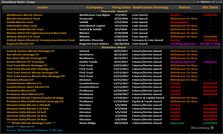Select Rex Short Bitcoin Strategy ETF
This screenshot has width=223, height=134.
click(x=27, y=58)
